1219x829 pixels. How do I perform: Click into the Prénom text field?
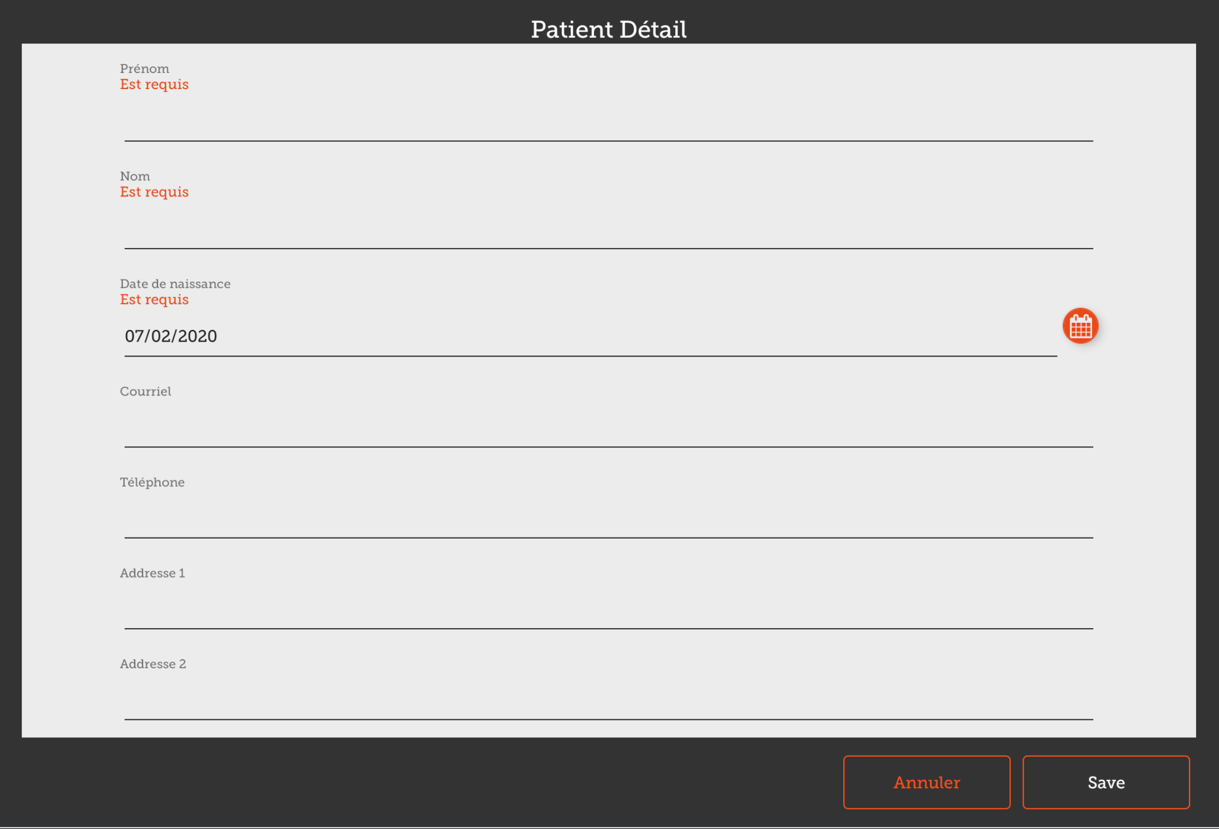coord(608,124)
